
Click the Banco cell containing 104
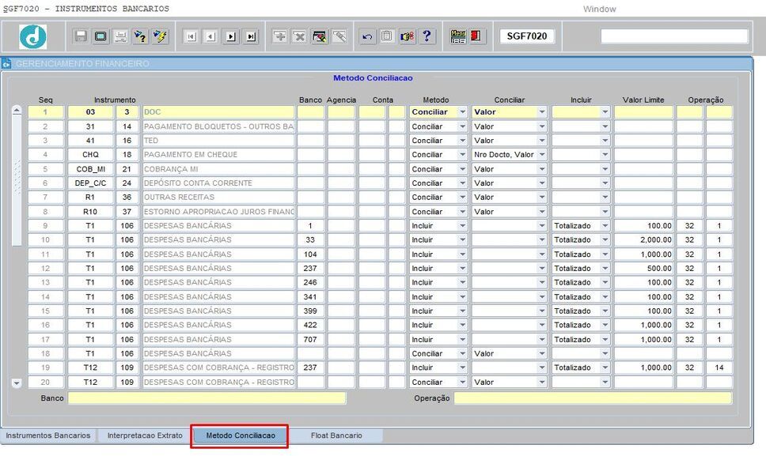click(310, 254)
